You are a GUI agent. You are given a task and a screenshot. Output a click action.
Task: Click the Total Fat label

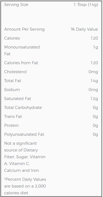coord(12,81)
